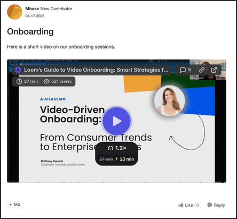Open video in new tab icon
This screenshot has width=237, height=219.
(214, 70)
